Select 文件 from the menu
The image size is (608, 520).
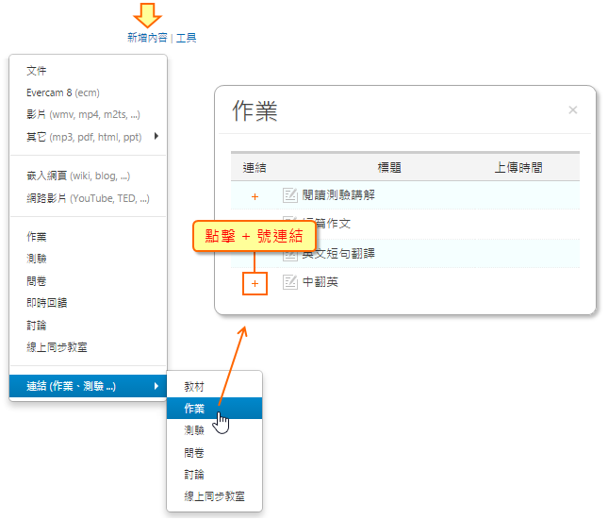37,71
